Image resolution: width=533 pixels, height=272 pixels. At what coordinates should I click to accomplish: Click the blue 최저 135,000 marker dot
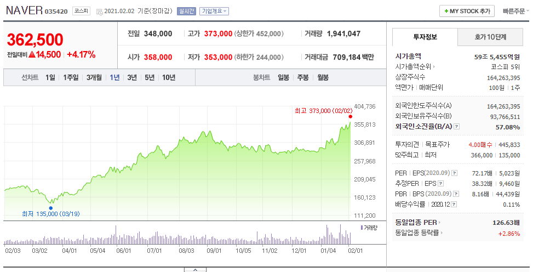[50, 208]
